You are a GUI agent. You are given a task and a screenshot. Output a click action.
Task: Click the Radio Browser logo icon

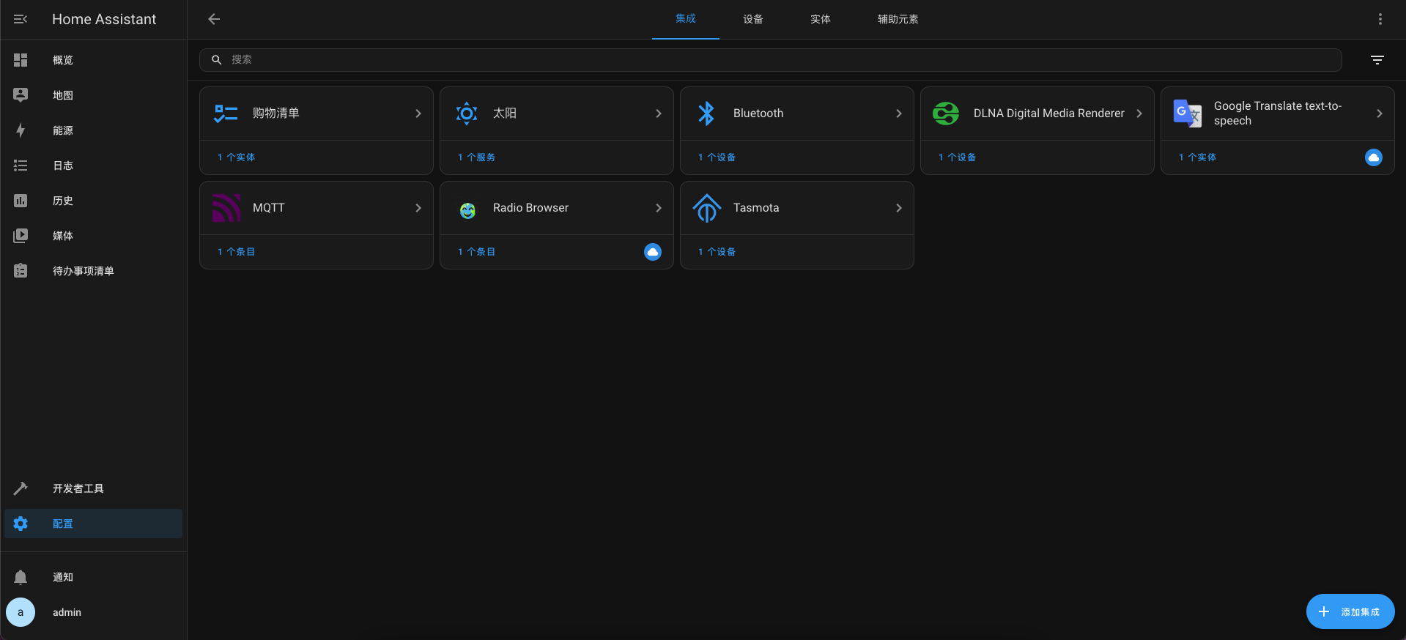point(467,211)
